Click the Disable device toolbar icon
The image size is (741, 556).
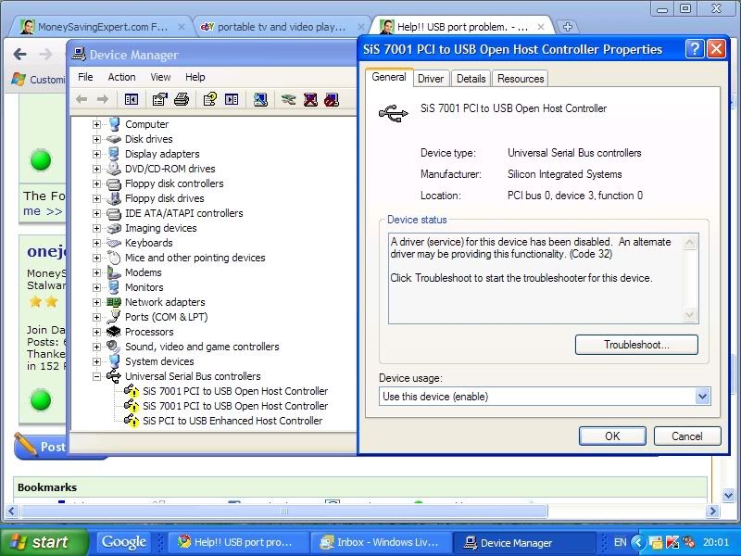pos(333,99)
